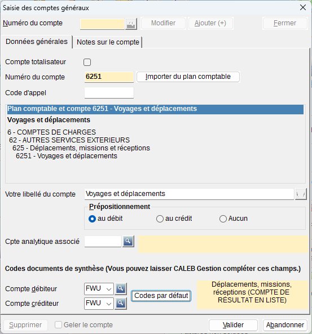This screenshot has height=334, width=312.
Task: Switch to Notes sur le compte tab
Action: [108, 42]
